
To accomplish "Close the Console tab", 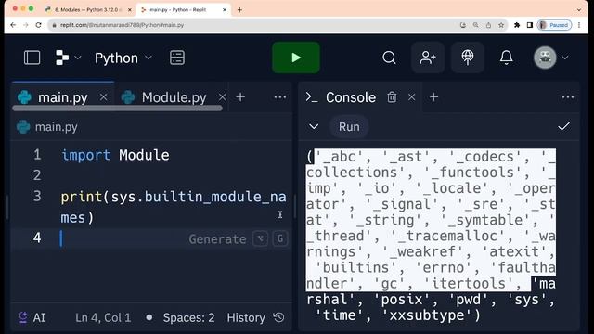I will coord(412,97).
